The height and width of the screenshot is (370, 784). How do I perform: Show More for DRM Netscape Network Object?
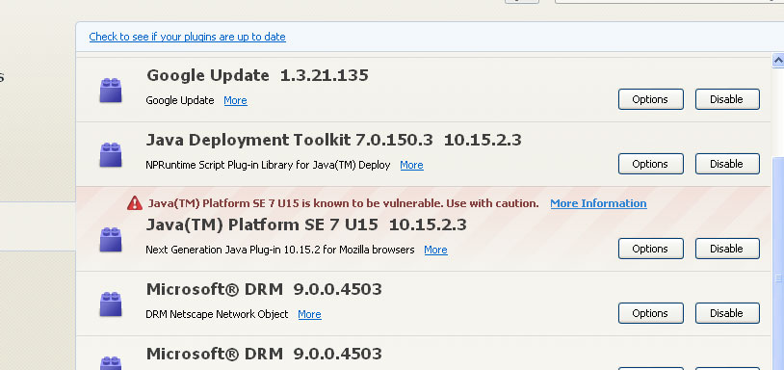[309, 314]
